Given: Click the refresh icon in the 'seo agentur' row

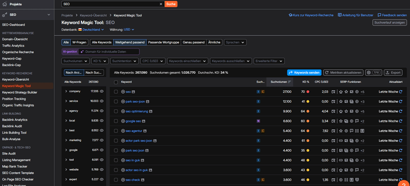Looking at the screenshot, I should pos(401,131).
